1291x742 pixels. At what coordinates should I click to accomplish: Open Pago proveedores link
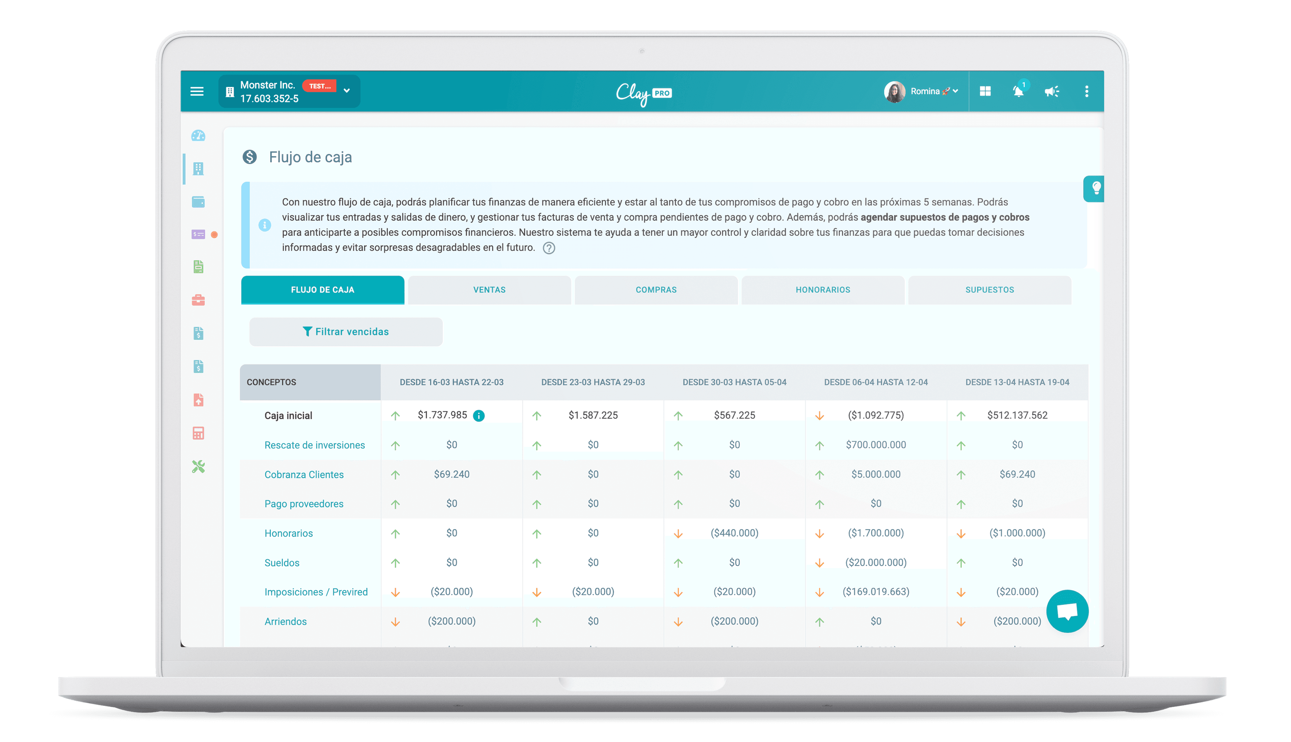(304, 504)
